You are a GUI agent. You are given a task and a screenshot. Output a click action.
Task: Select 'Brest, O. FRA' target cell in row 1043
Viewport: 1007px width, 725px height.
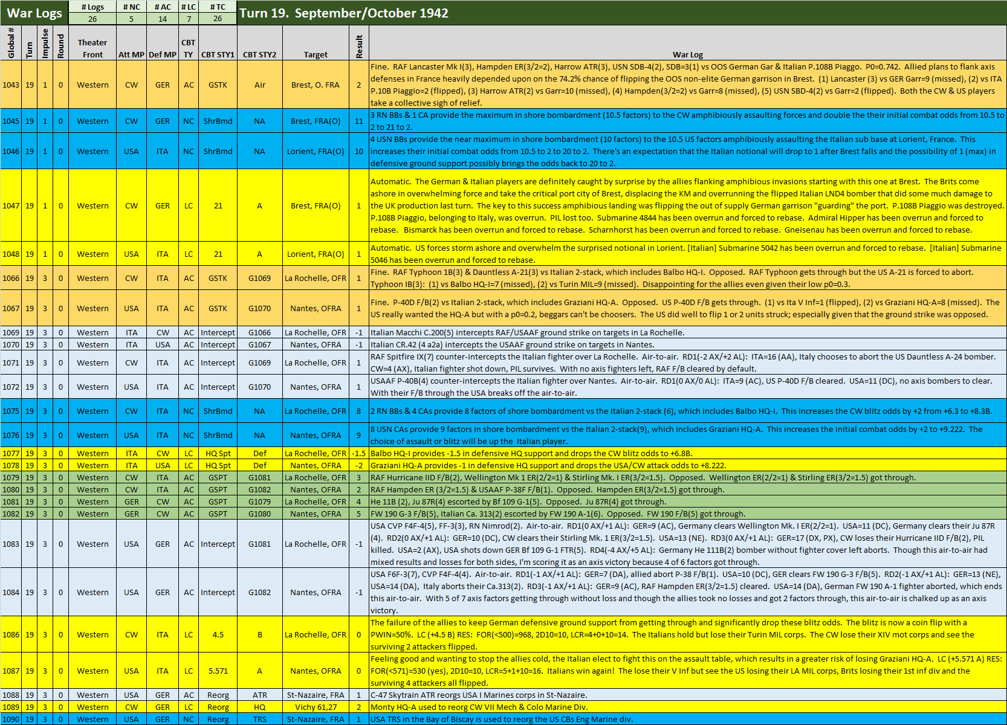(316, 85)
